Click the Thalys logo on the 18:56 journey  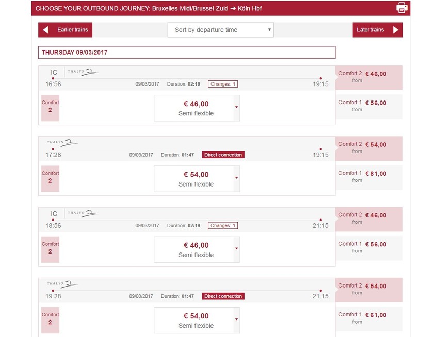pos(83,213)
